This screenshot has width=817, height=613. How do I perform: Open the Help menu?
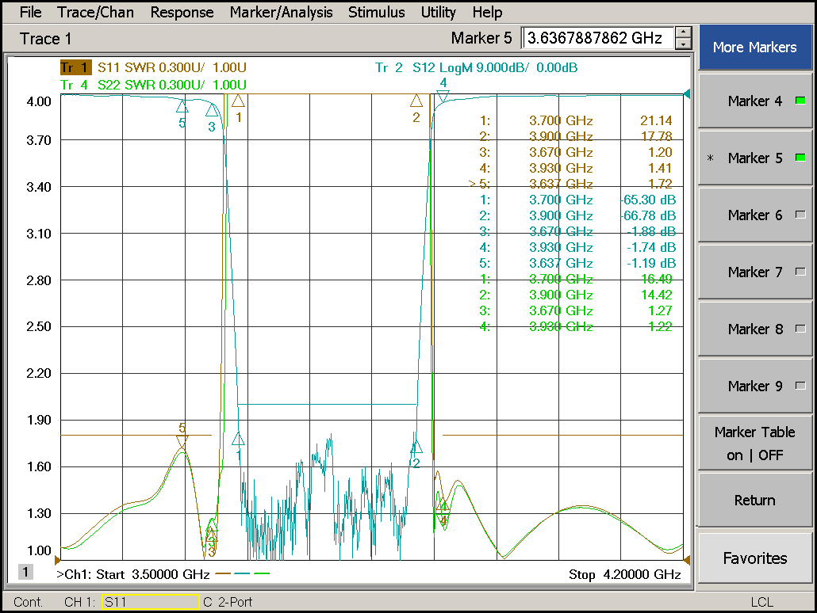[487, 12]
